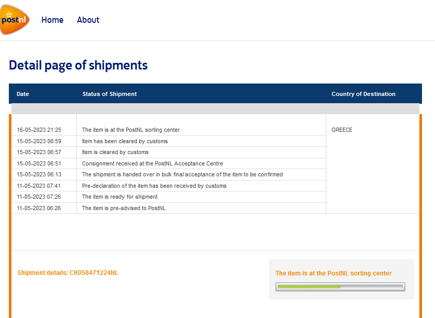Click the Date column header
This screenshot has width=435, height=318.
(23, 94)
